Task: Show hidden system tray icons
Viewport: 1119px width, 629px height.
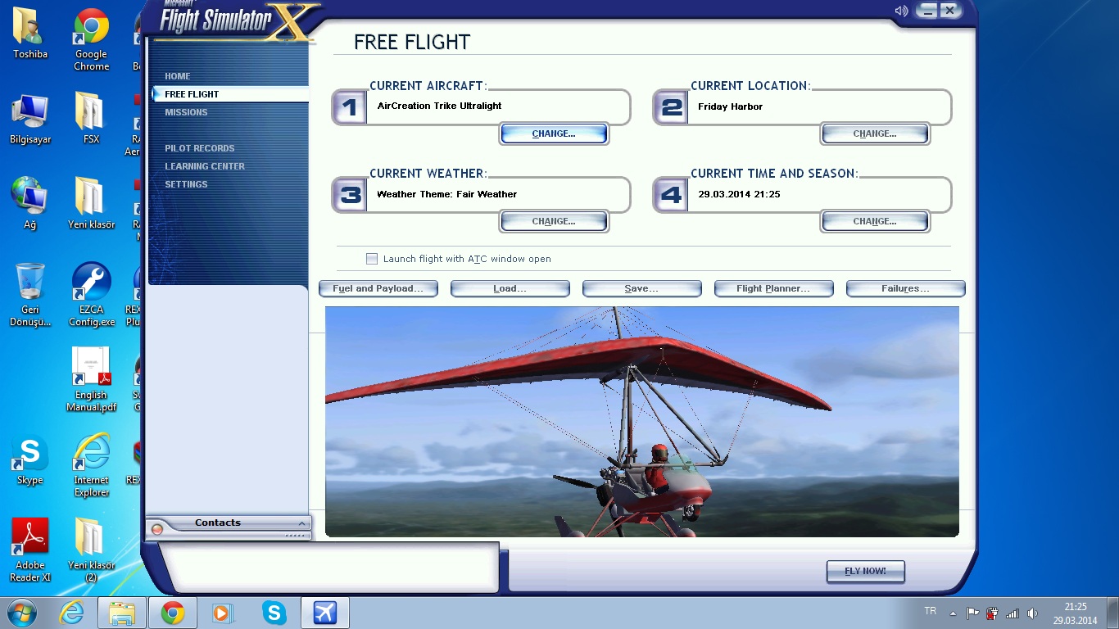Action: [953, 613]
